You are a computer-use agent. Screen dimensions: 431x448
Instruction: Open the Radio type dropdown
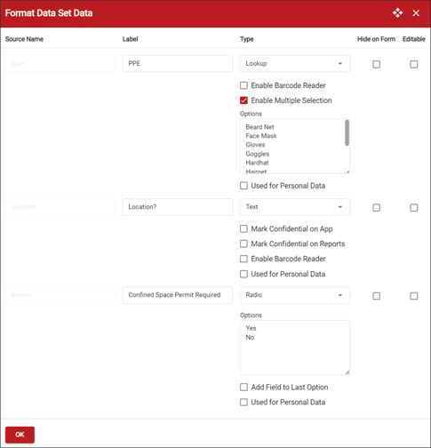coord(295,295)
